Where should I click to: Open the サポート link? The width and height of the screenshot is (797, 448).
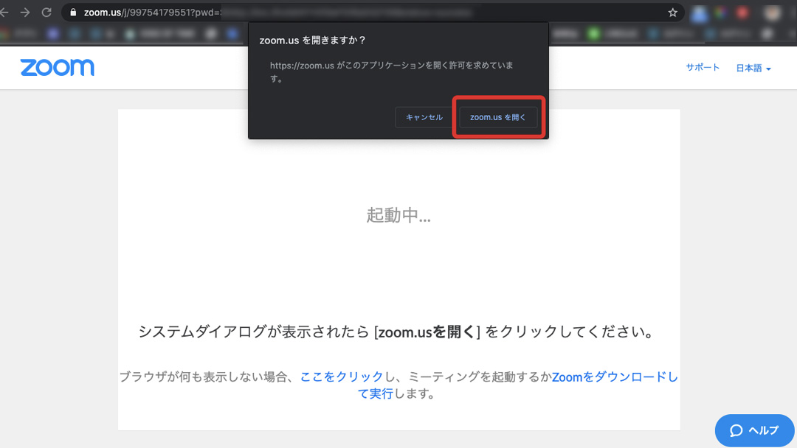(x=703, y=68)
